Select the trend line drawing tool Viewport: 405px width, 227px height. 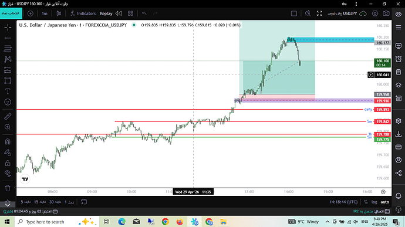(8, 38)
